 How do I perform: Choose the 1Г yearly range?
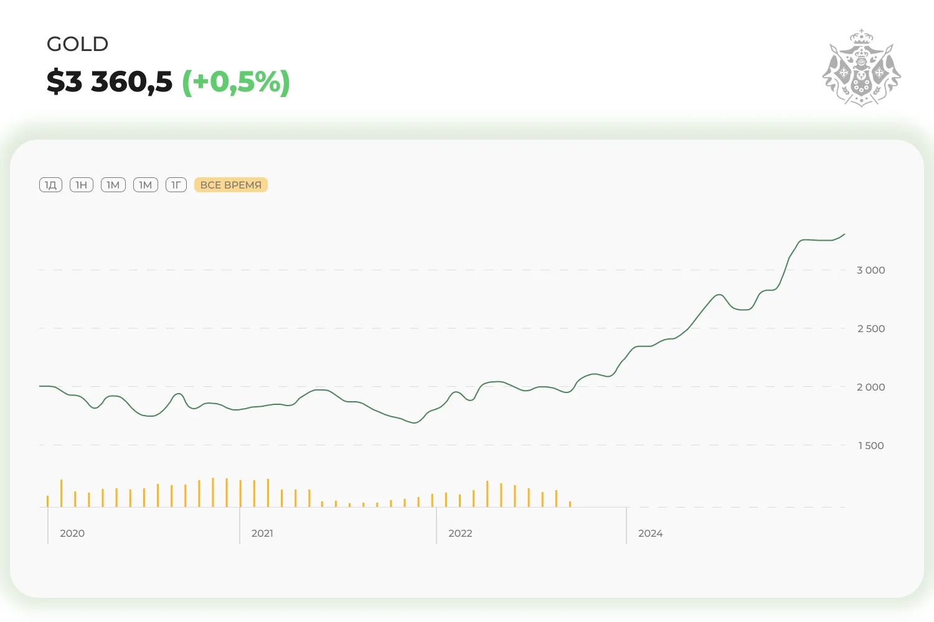tap(176, 185)
